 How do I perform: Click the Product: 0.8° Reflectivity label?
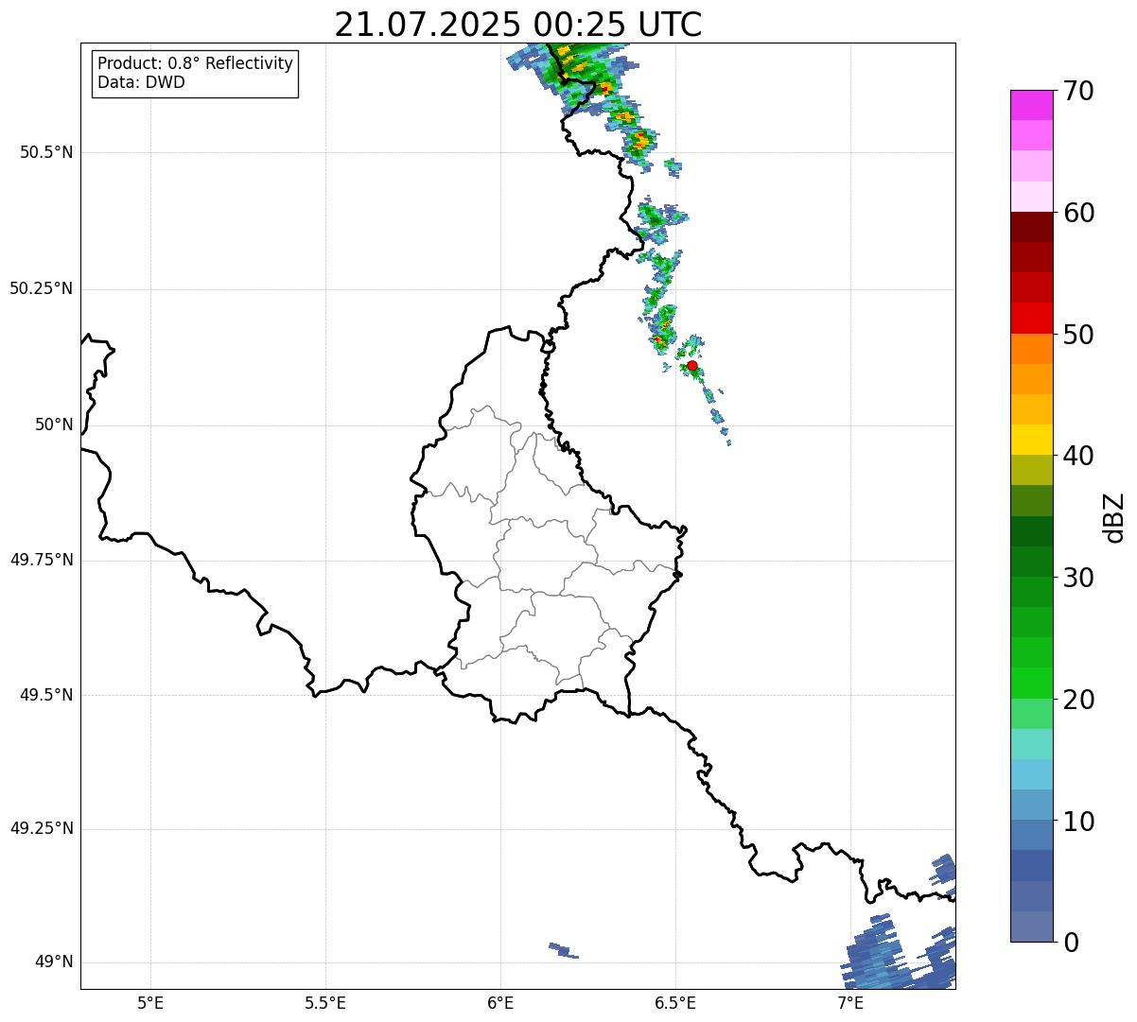(196, 63)
